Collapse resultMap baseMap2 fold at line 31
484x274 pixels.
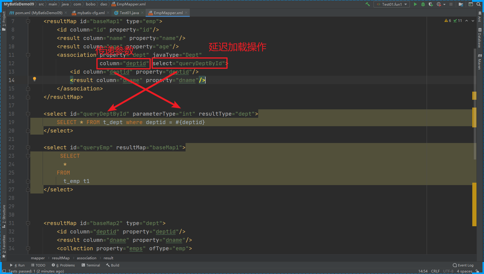(28, 223)
